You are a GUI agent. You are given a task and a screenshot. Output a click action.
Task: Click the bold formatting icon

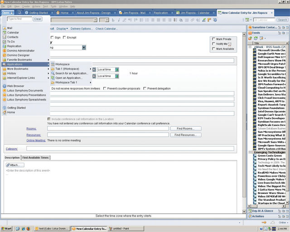(113, 20)
